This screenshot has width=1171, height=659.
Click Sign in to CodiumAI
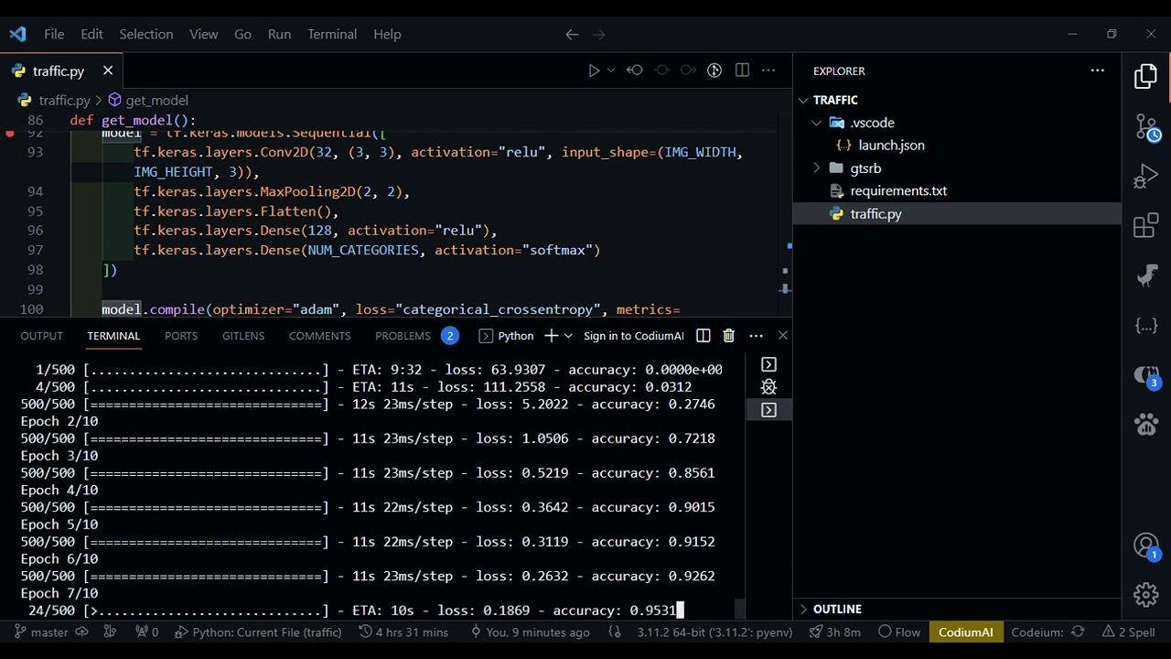[633, 336]
